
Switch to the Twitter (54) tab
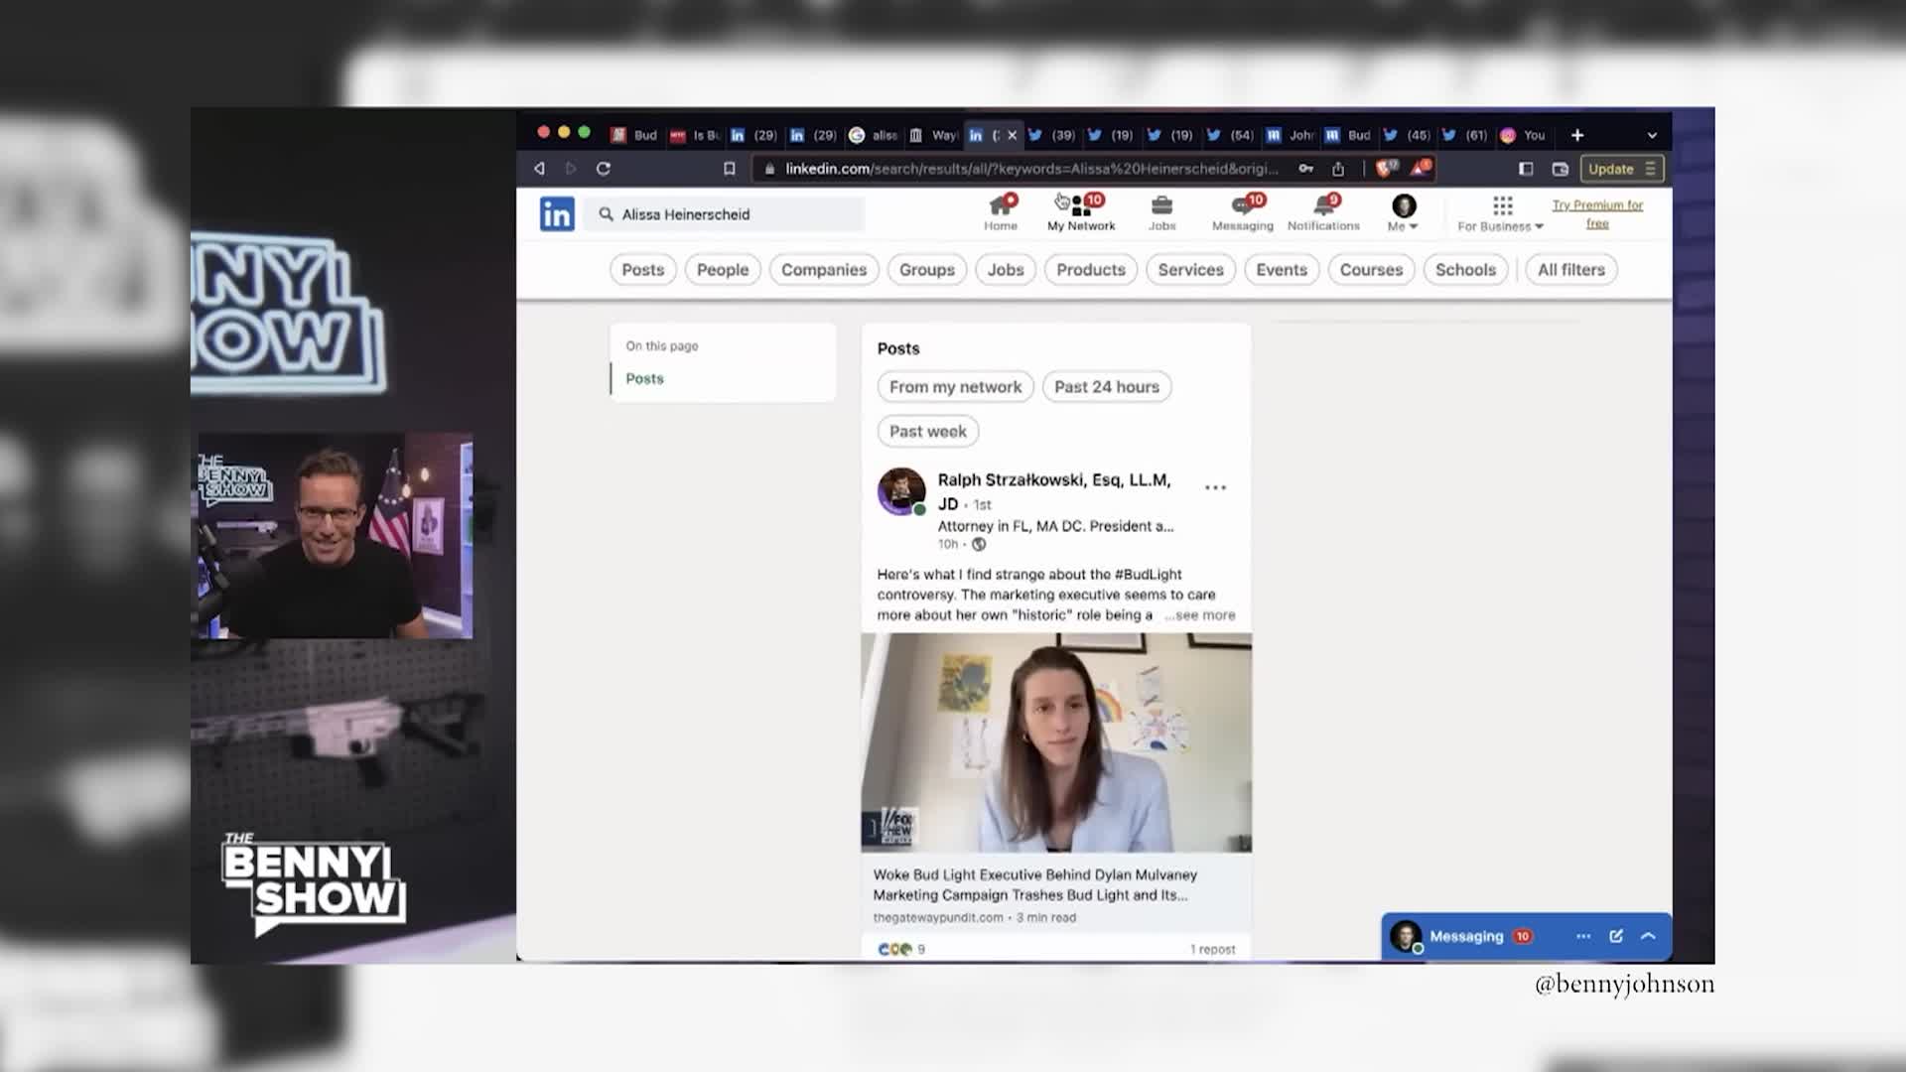[1231, 135]
